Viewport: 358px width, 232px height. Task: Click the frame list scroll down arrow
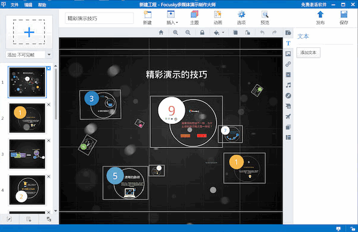pos(56,211)
